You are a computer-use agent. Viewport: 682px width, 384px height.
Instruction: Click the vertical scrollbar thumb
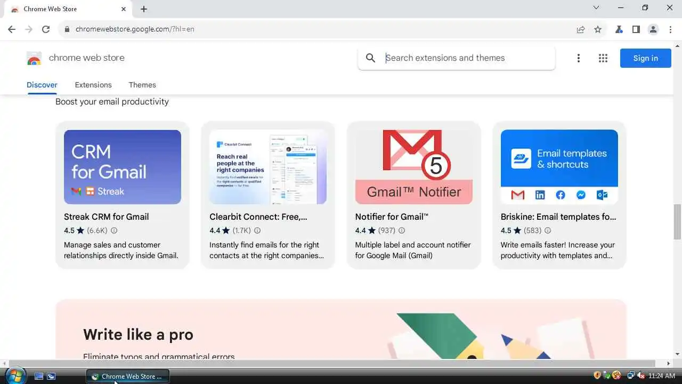pyautogui.click(x=677, y=221)
